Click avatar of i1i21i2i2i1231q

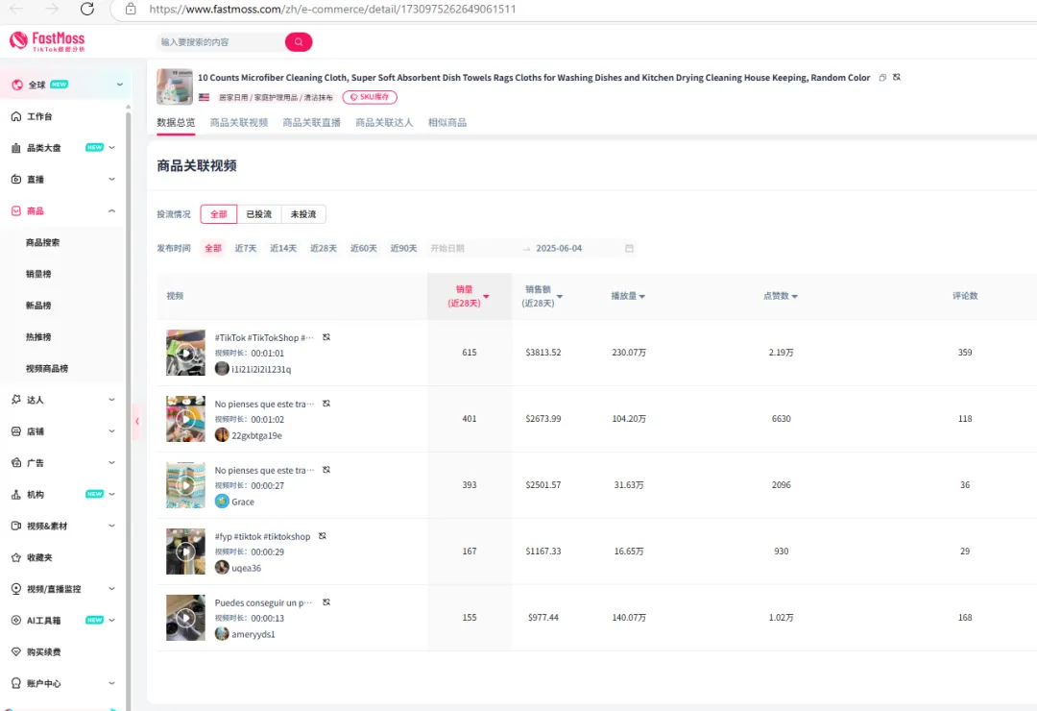pyautogui.click(x=222, y=369)
